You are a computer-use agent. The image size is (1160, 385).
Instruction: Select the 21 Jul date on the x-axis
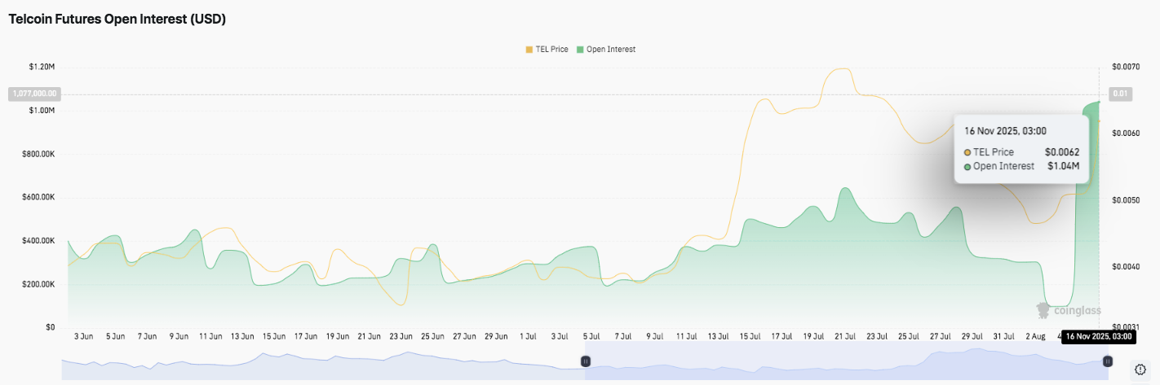coord(845,335)
